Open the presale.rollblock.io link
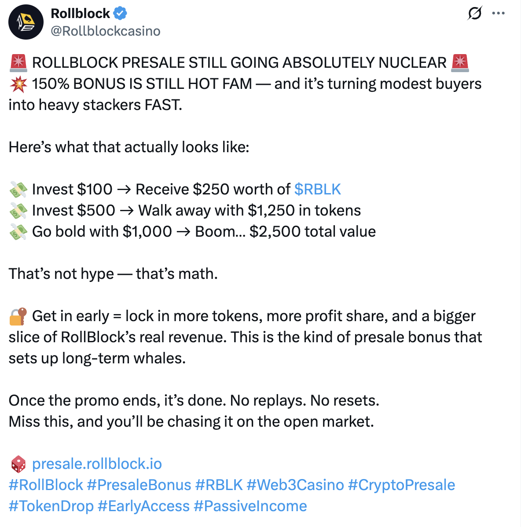The height and width of the screenshot is (527, 521). [97, 464]
